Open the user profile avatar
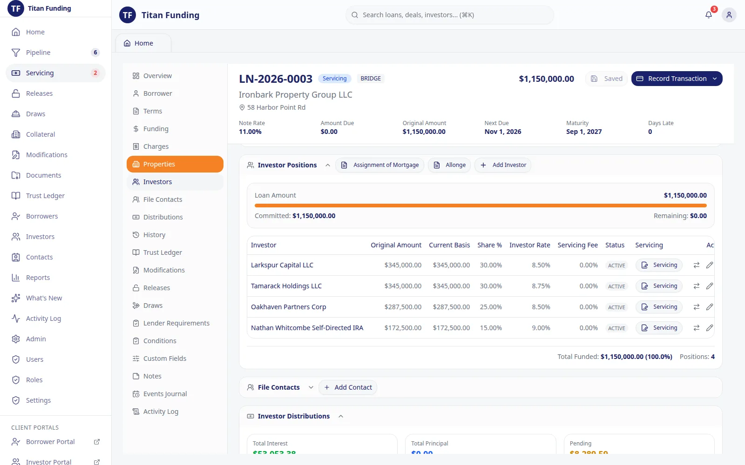Screen dimensions: 745x465 729,15
